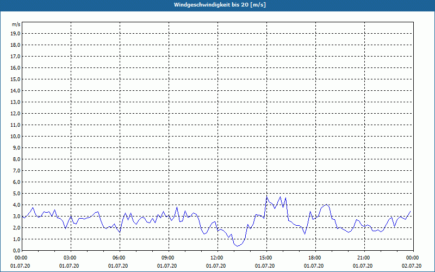The width and height of the screenshot is (435, 272).
Task: Click the 10,0 y-axis label
Action: (x=15, y=137)
